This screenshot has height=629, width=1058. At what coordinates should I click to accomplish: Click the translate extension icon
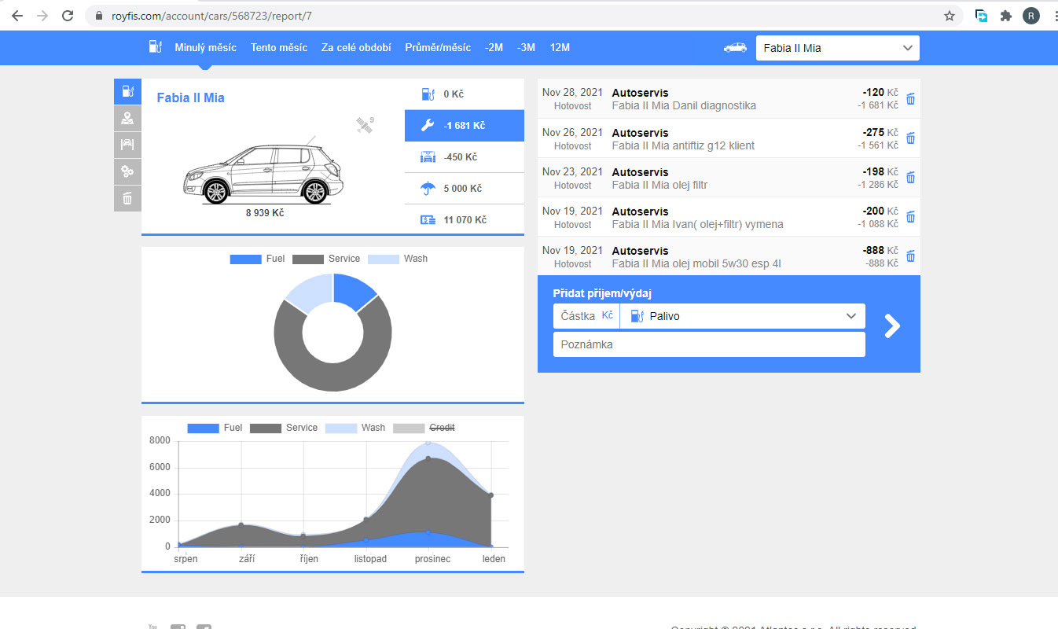(x=981, y=16)
